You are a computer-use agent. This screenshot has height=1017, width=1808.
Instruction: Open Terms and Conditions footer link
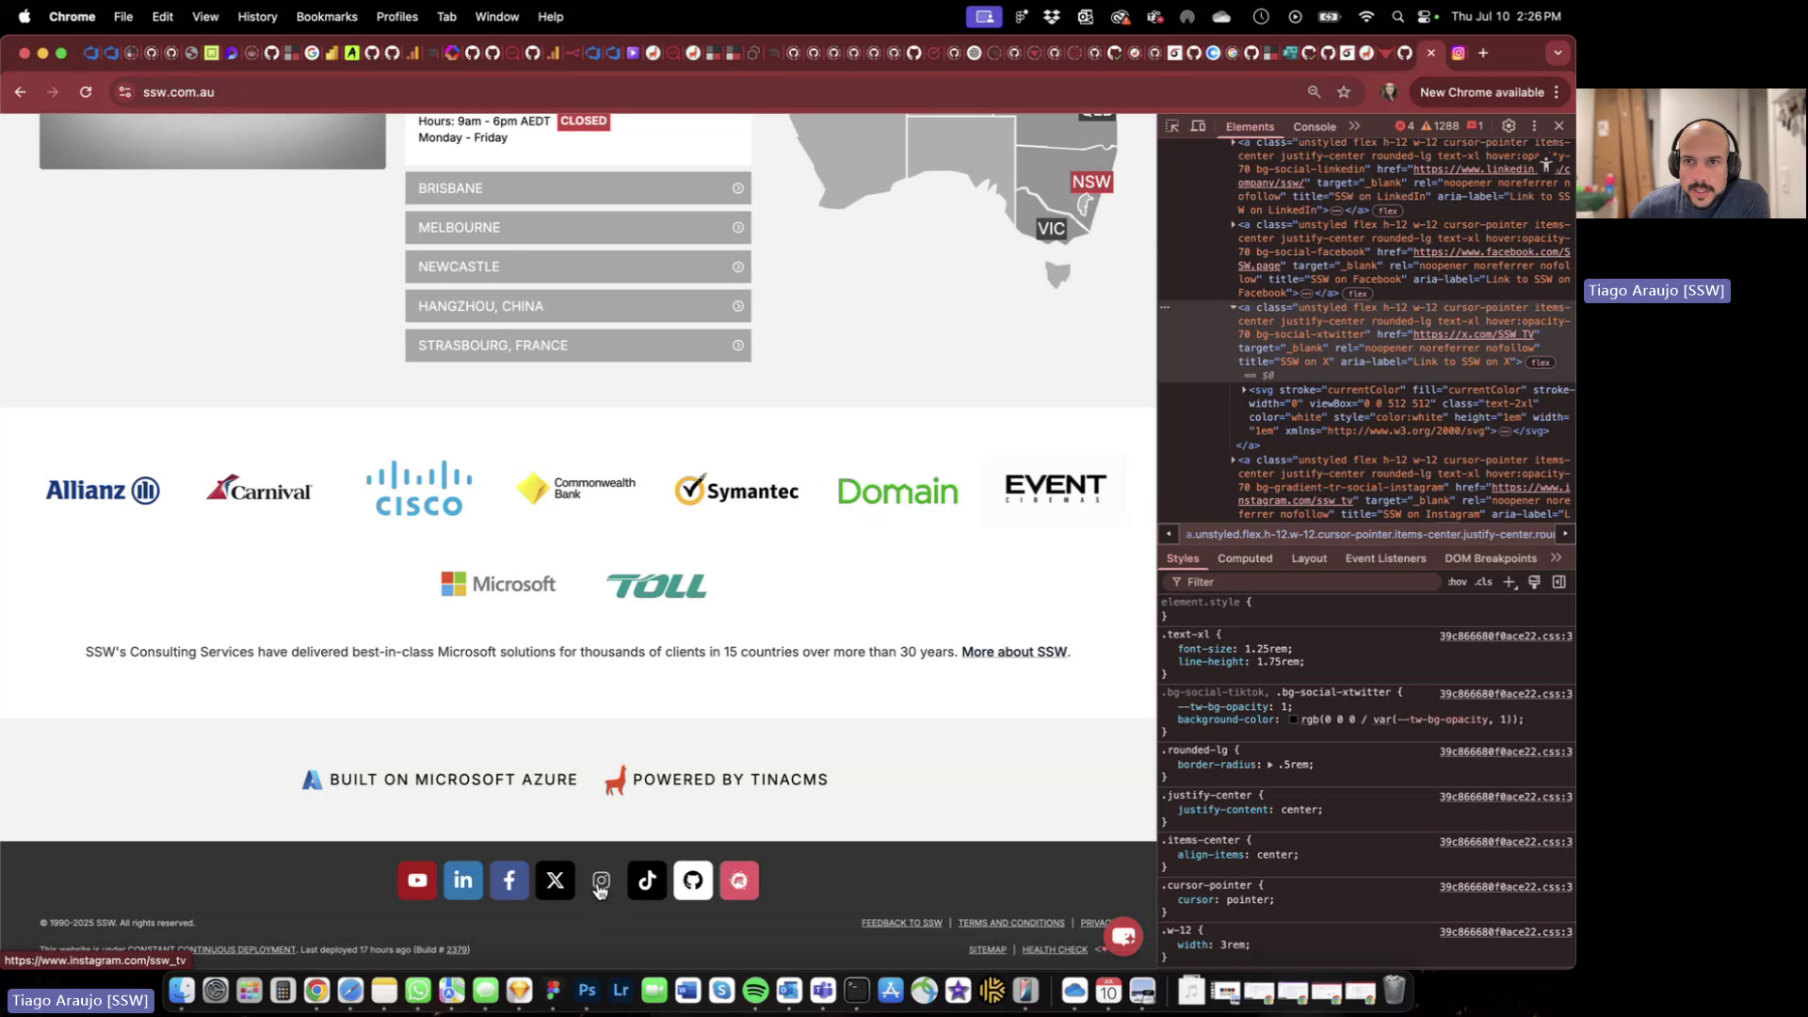[1011, 923]
